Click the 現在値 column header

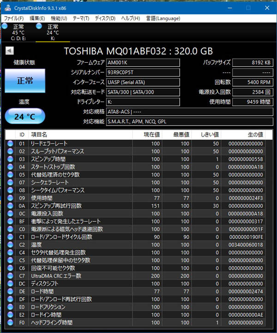[147, 135]
